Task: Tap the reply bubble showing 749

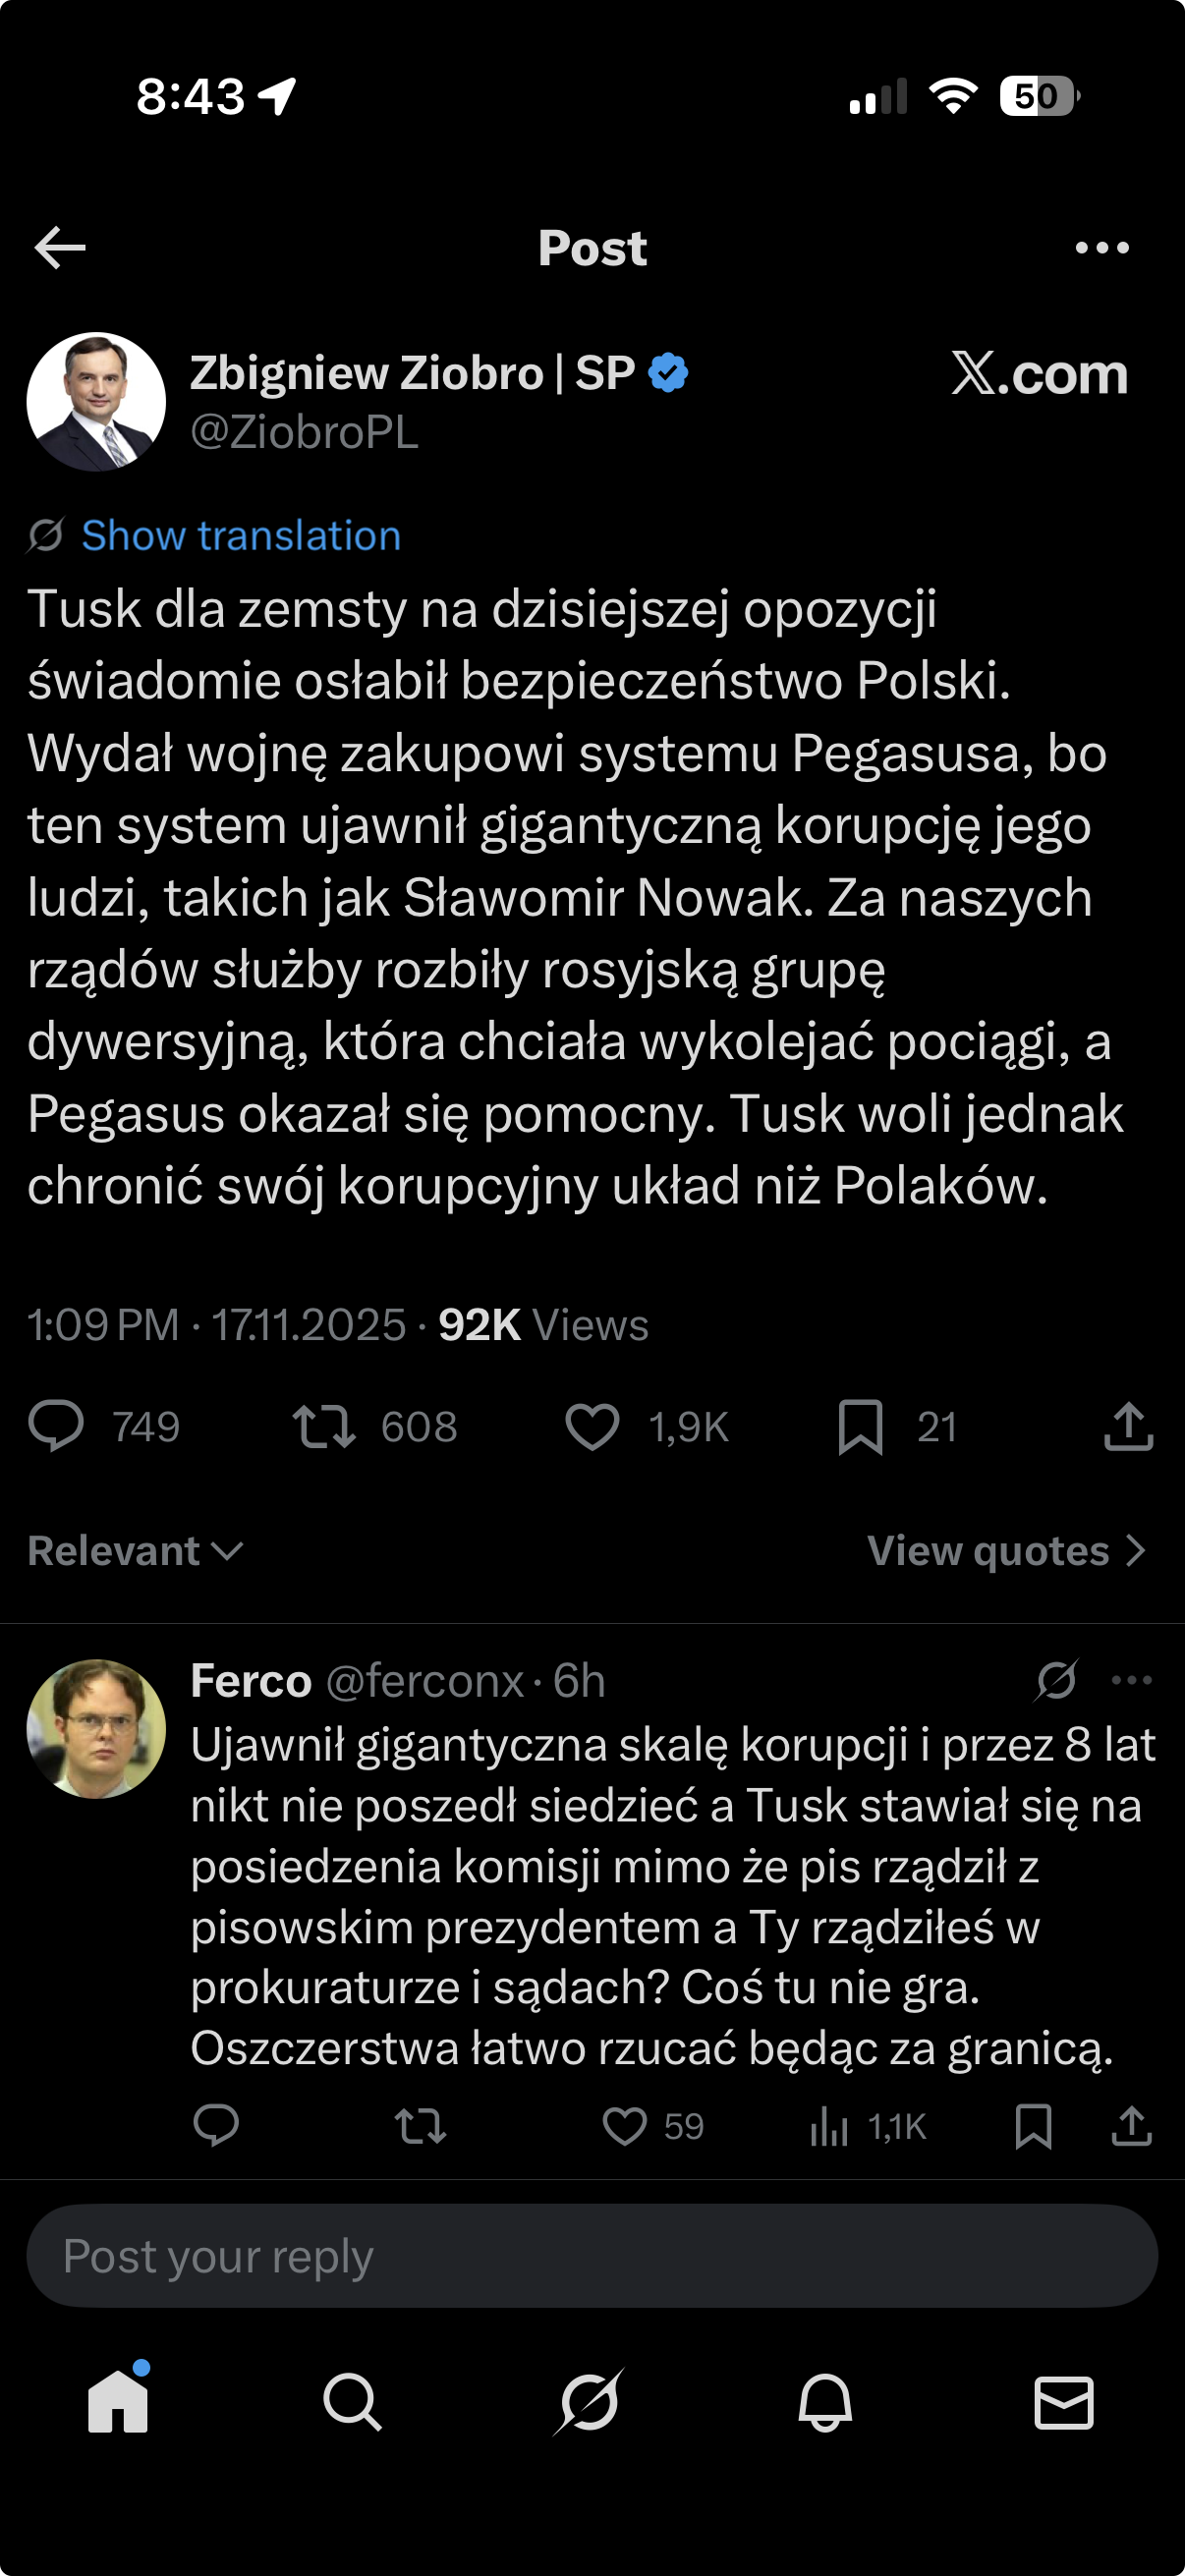Action: pos(57,1425)
